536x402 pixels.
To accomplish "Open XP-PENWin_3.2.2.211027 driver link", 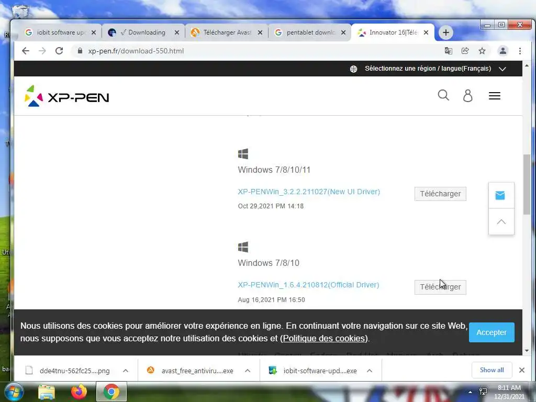I will pos(309,192).
